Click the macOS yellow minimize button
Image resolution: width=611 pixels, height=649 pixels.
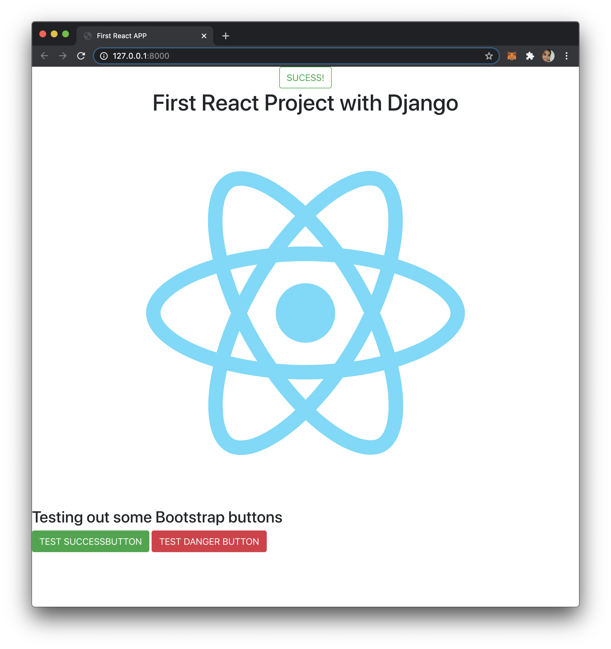[x=54, y=34]
